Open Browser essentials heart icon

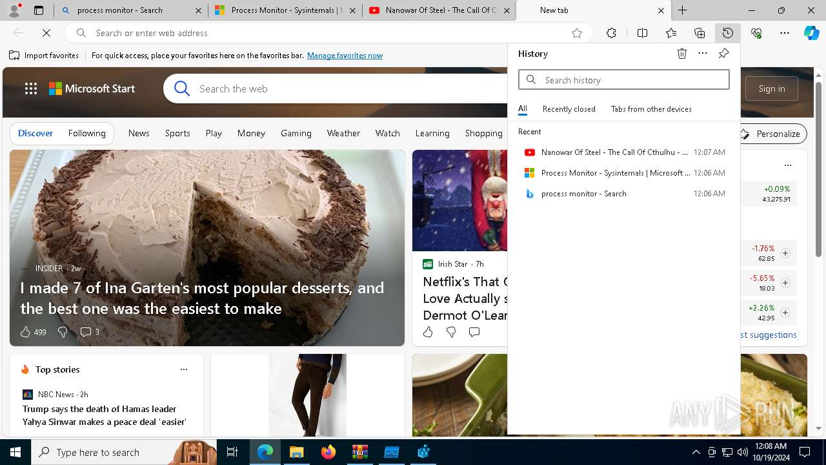756,33
